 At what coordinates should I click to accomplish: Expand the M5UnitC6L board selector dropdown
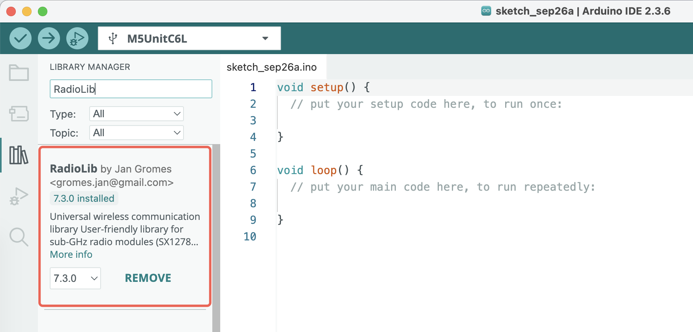pos(265,39)
